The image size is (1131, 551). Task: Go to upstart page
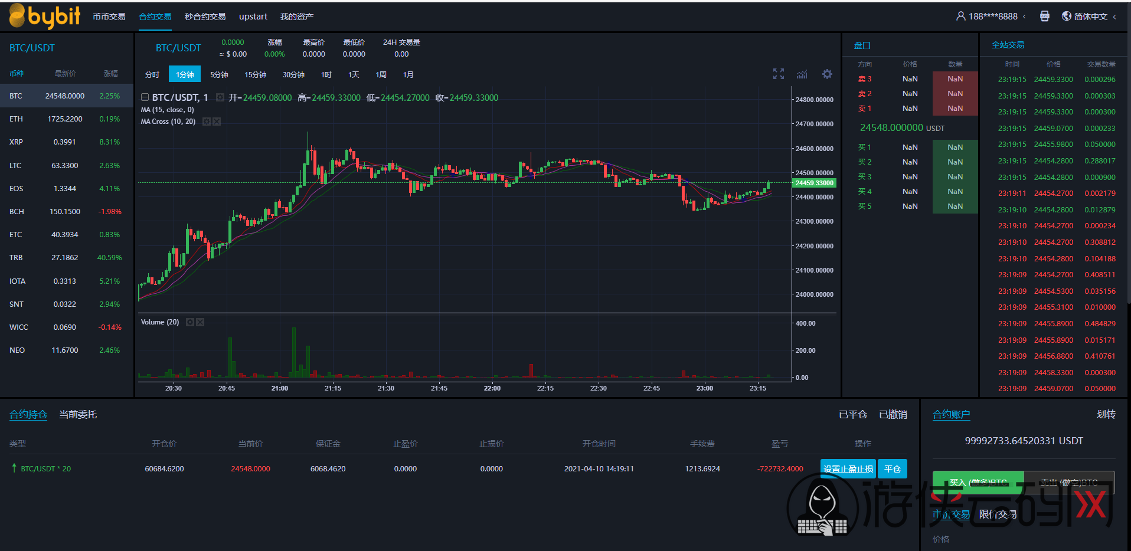(x=253, y=17)
